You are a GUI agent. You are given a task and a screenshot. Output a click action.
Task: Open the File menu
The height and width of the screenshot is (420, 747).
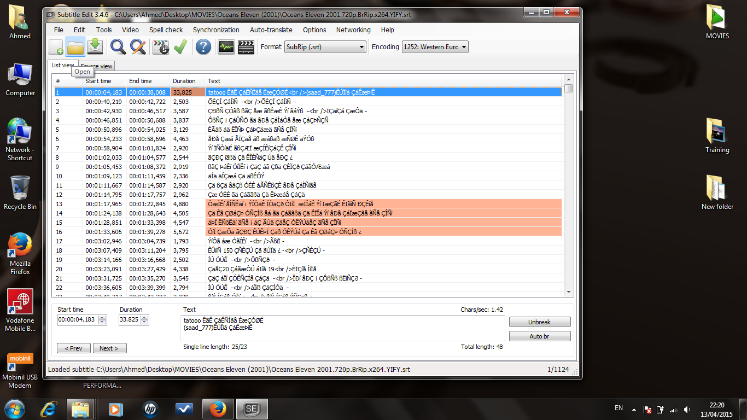[x=59, y=30]
